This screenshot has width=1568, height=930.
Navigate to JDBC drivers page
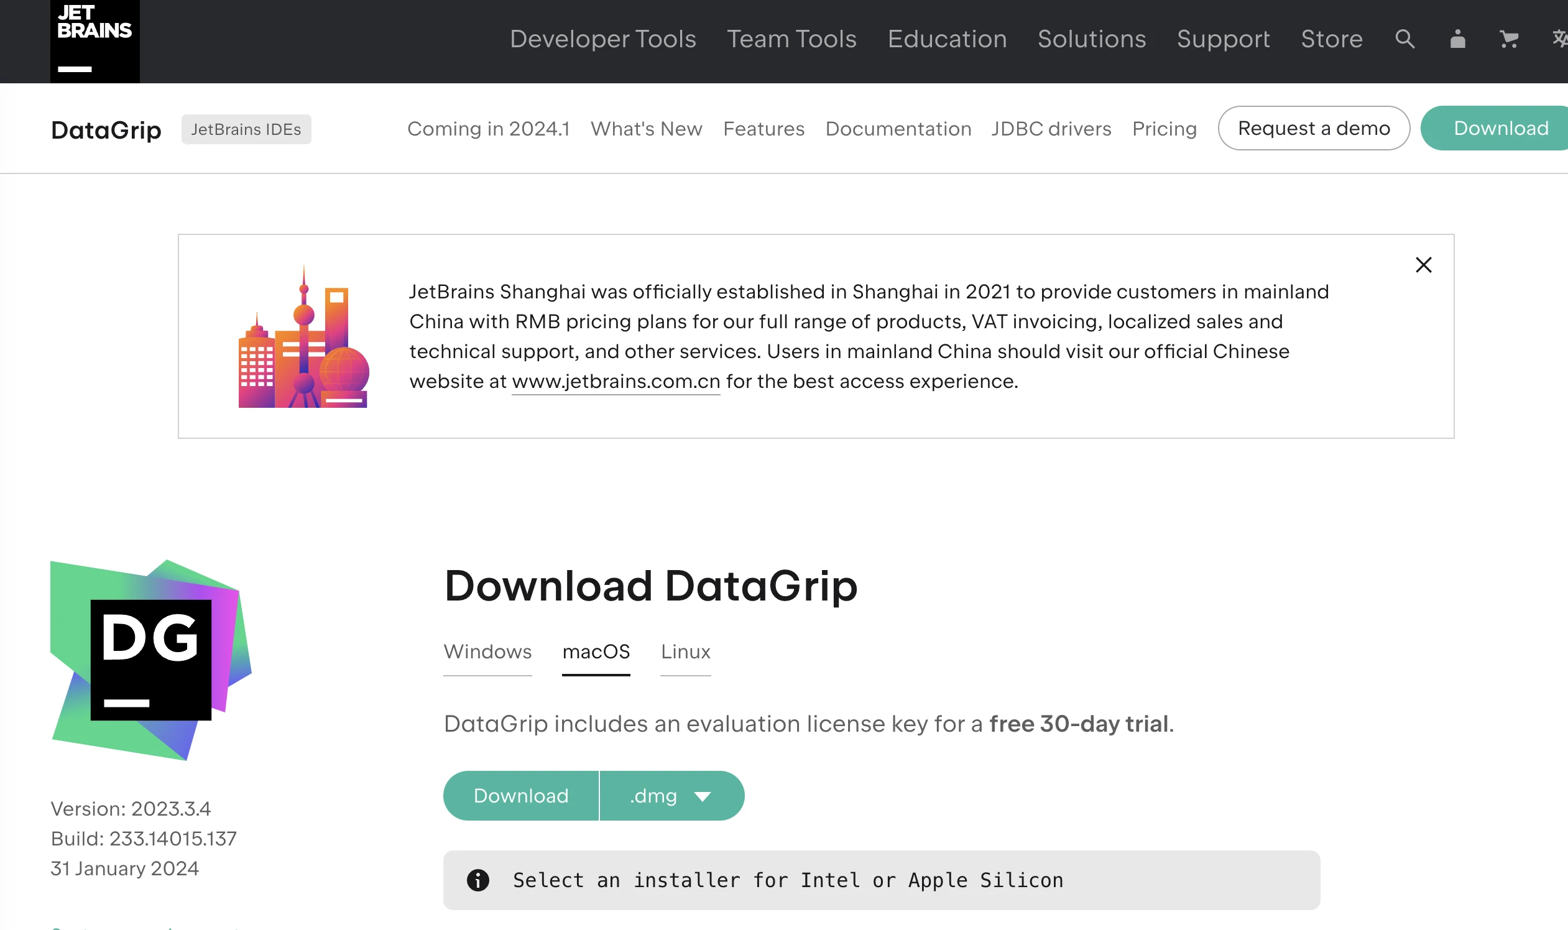pyautogui.click(x=1051, y=129)
